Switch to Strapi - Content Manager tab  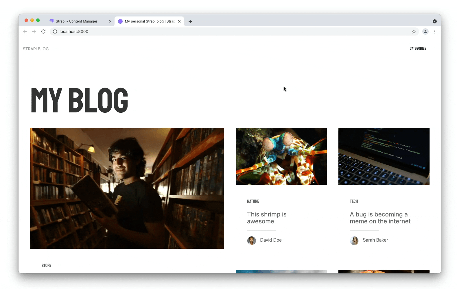77,21
